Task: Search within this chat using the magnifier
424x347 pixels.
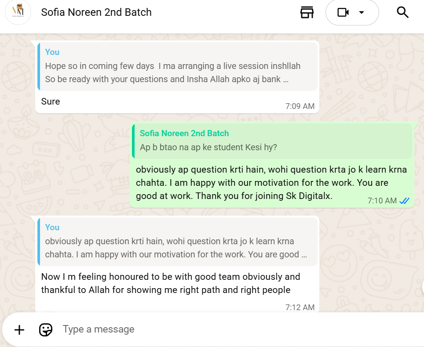Action: click(x=402, y=12)
